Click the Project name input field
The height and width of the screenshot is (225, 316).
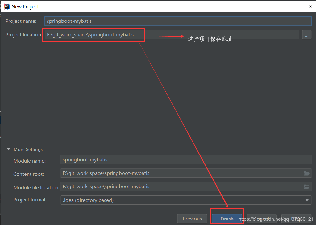178,21
